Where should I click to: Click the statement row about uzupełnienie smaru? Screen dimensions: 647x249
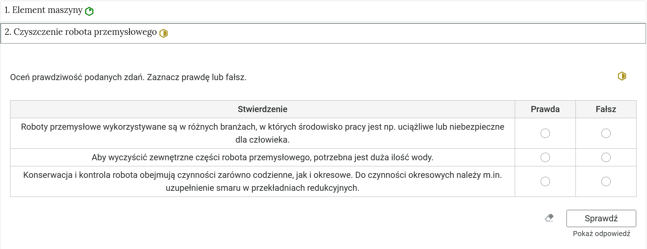(263, 181)
